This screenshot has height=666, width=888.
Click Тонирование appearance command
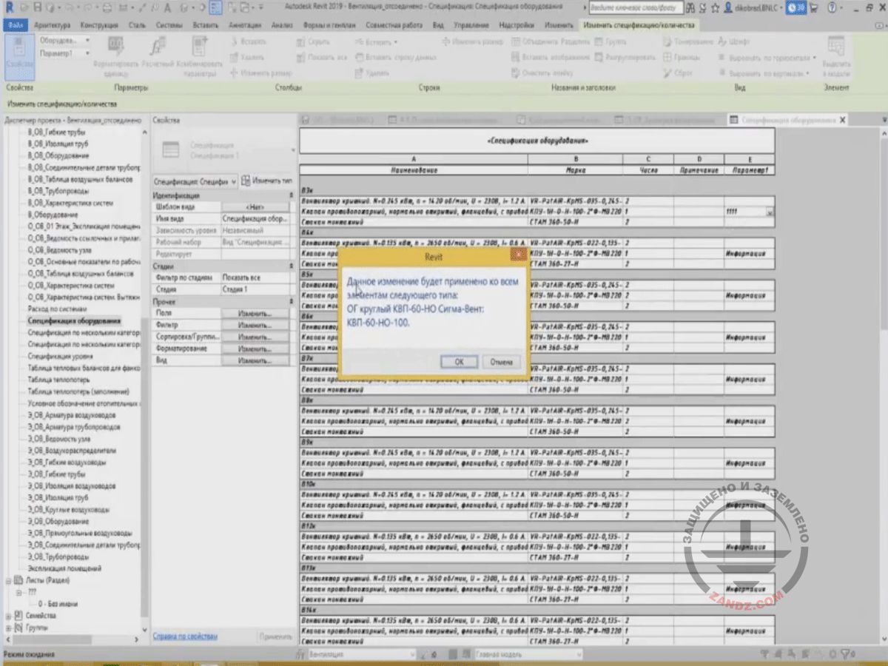tap(688, 42)
